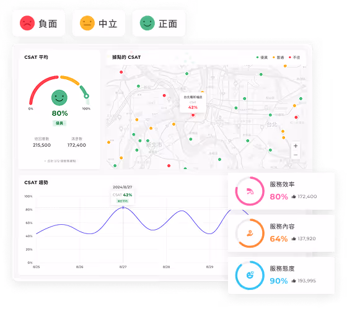Click the gauge needle knob near 100%
This screenshot has height=309, width=347.
coord(87,96)
